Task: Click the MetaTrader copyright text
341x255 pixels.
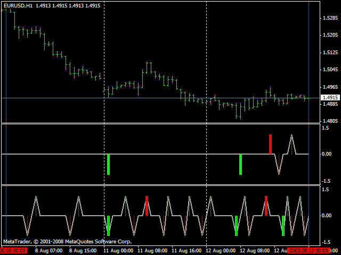Action: (x=68, y=242)
